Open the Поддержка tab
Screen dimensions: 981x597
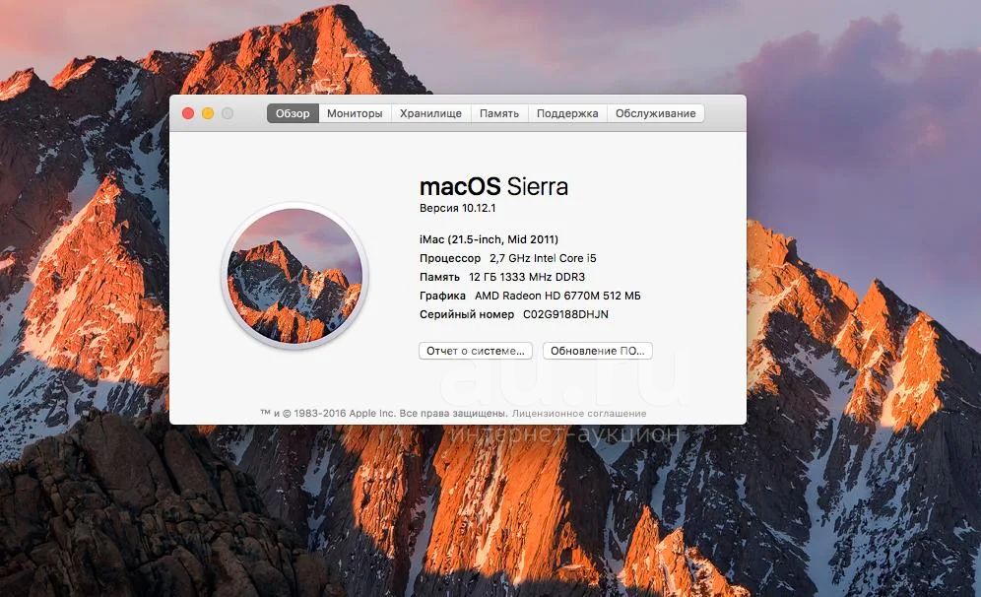pos(567,113)
